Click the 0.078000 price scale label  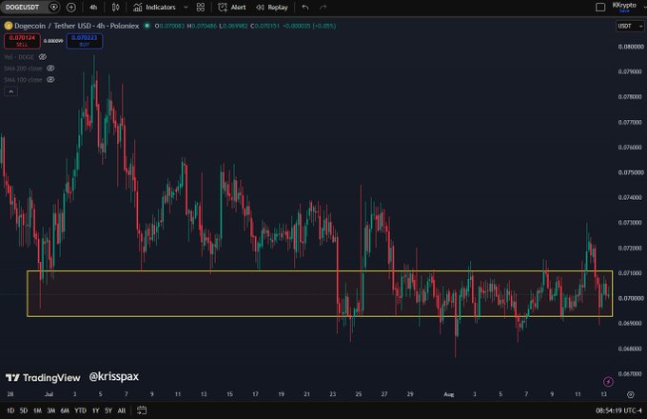point(631,96)
